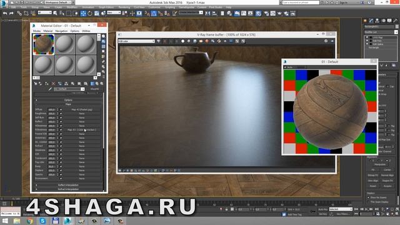Click Go to Parent icon in Material Editor

(97, 83)
